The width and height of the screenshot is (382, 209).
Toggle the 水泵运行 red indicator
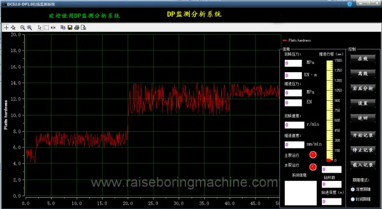click(x=313, y=167)
